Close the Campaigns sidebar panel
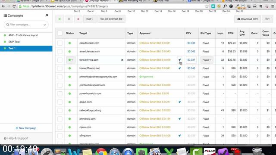276x155 pixels. coord(47,15)
